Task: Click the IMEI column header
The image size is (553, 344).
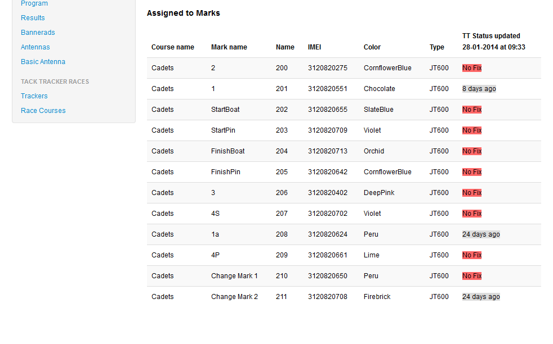Action: (314, 47)
